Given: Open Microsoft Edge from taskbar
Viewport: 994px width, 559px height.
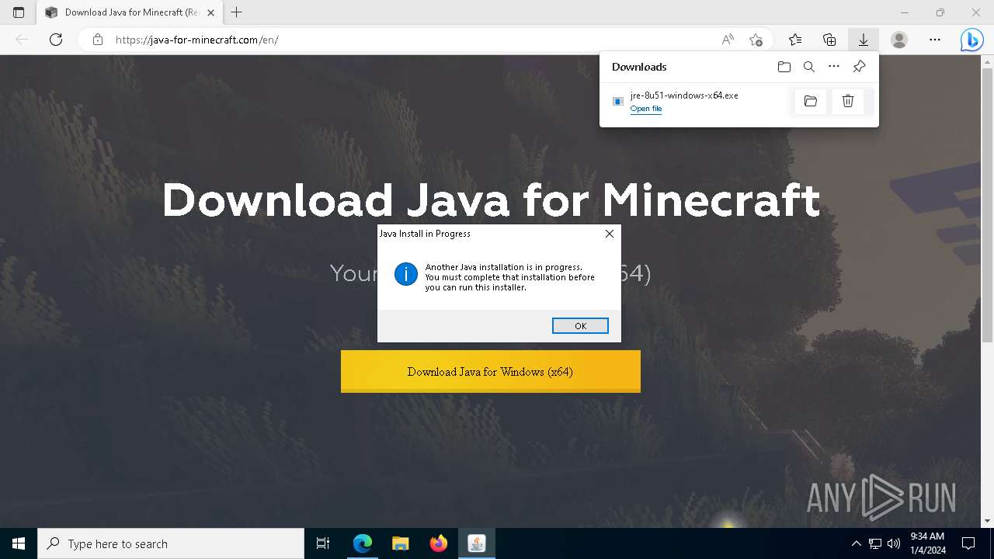Looking at the screenshot, I should [363, 543].
